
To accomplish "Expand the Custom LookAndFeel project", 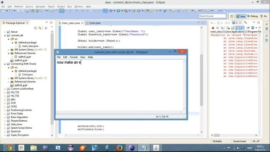I will tap(5, 89).
